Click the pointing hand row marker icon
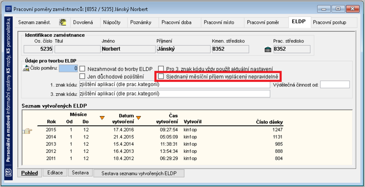The image size is (365, 187). pyautogui.click(x=27, y=131)
